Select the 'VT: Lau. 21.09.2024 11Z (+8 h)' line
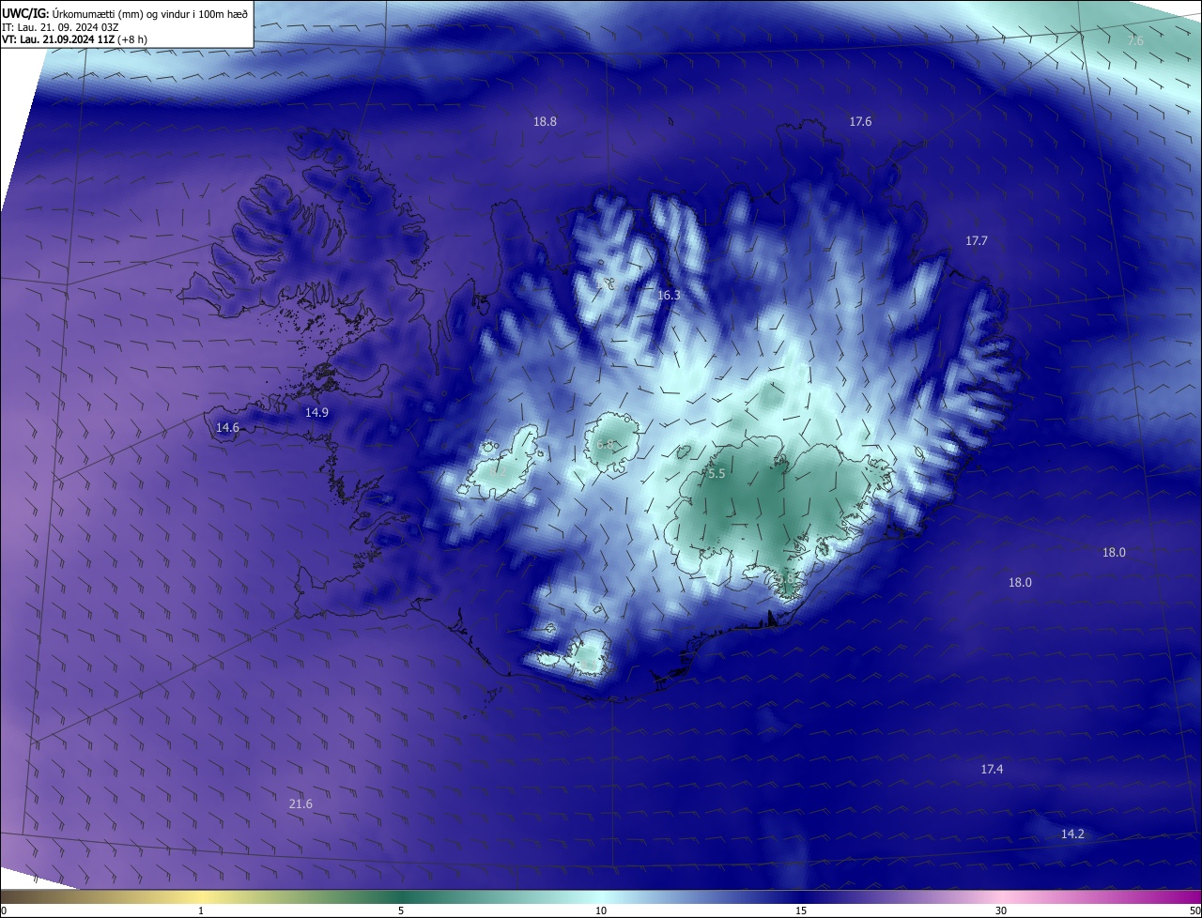Viewport: 1202px width, 918px height. (x=74, y=38)
